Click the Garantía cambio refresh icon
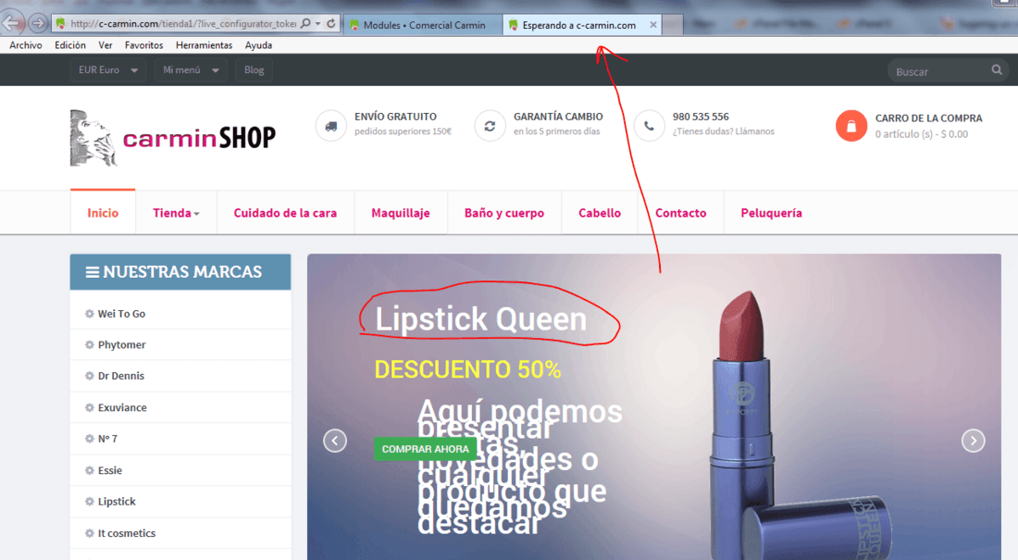Screen dimensions: 1018x560 [x=490, y=125]
